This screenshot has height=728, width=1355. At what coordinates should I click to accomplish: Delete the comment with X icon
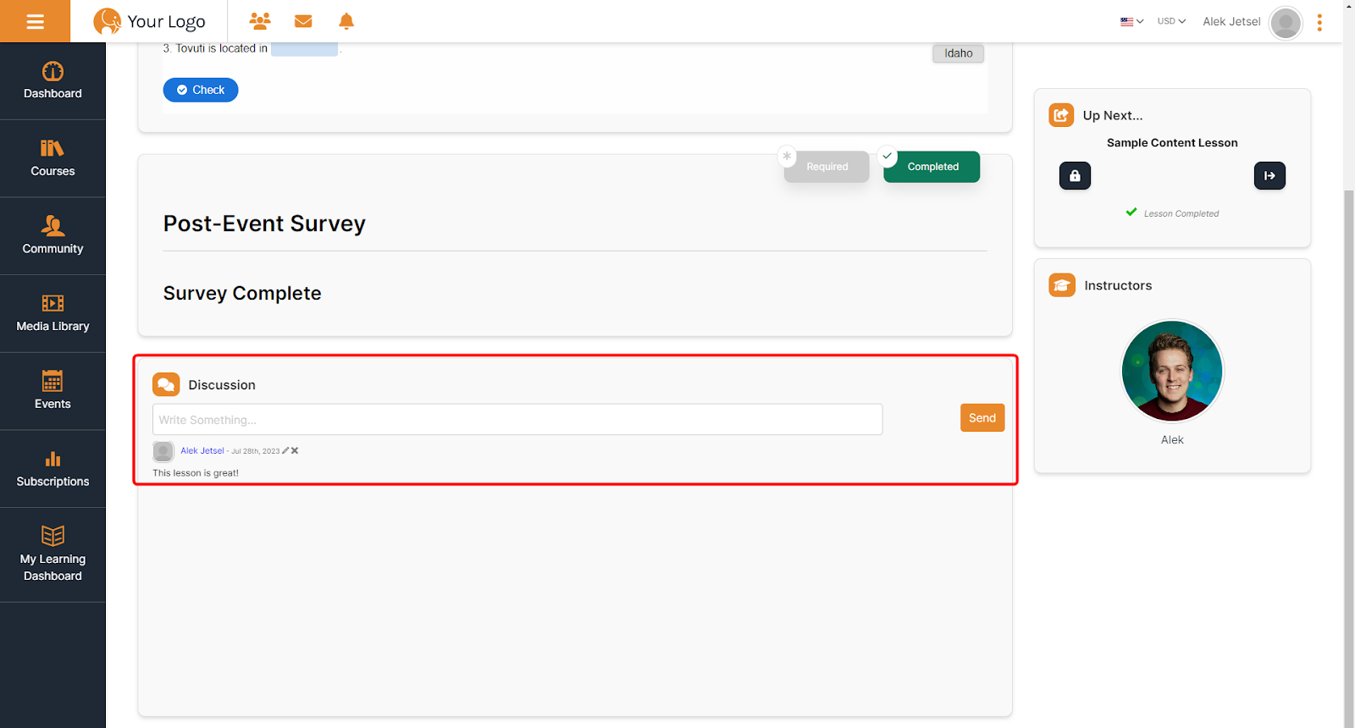[295, 451]
